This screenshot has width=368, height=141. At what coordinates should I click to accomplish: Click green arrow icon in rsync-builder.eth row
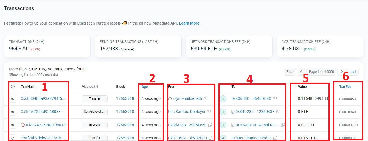pos(223,98)
